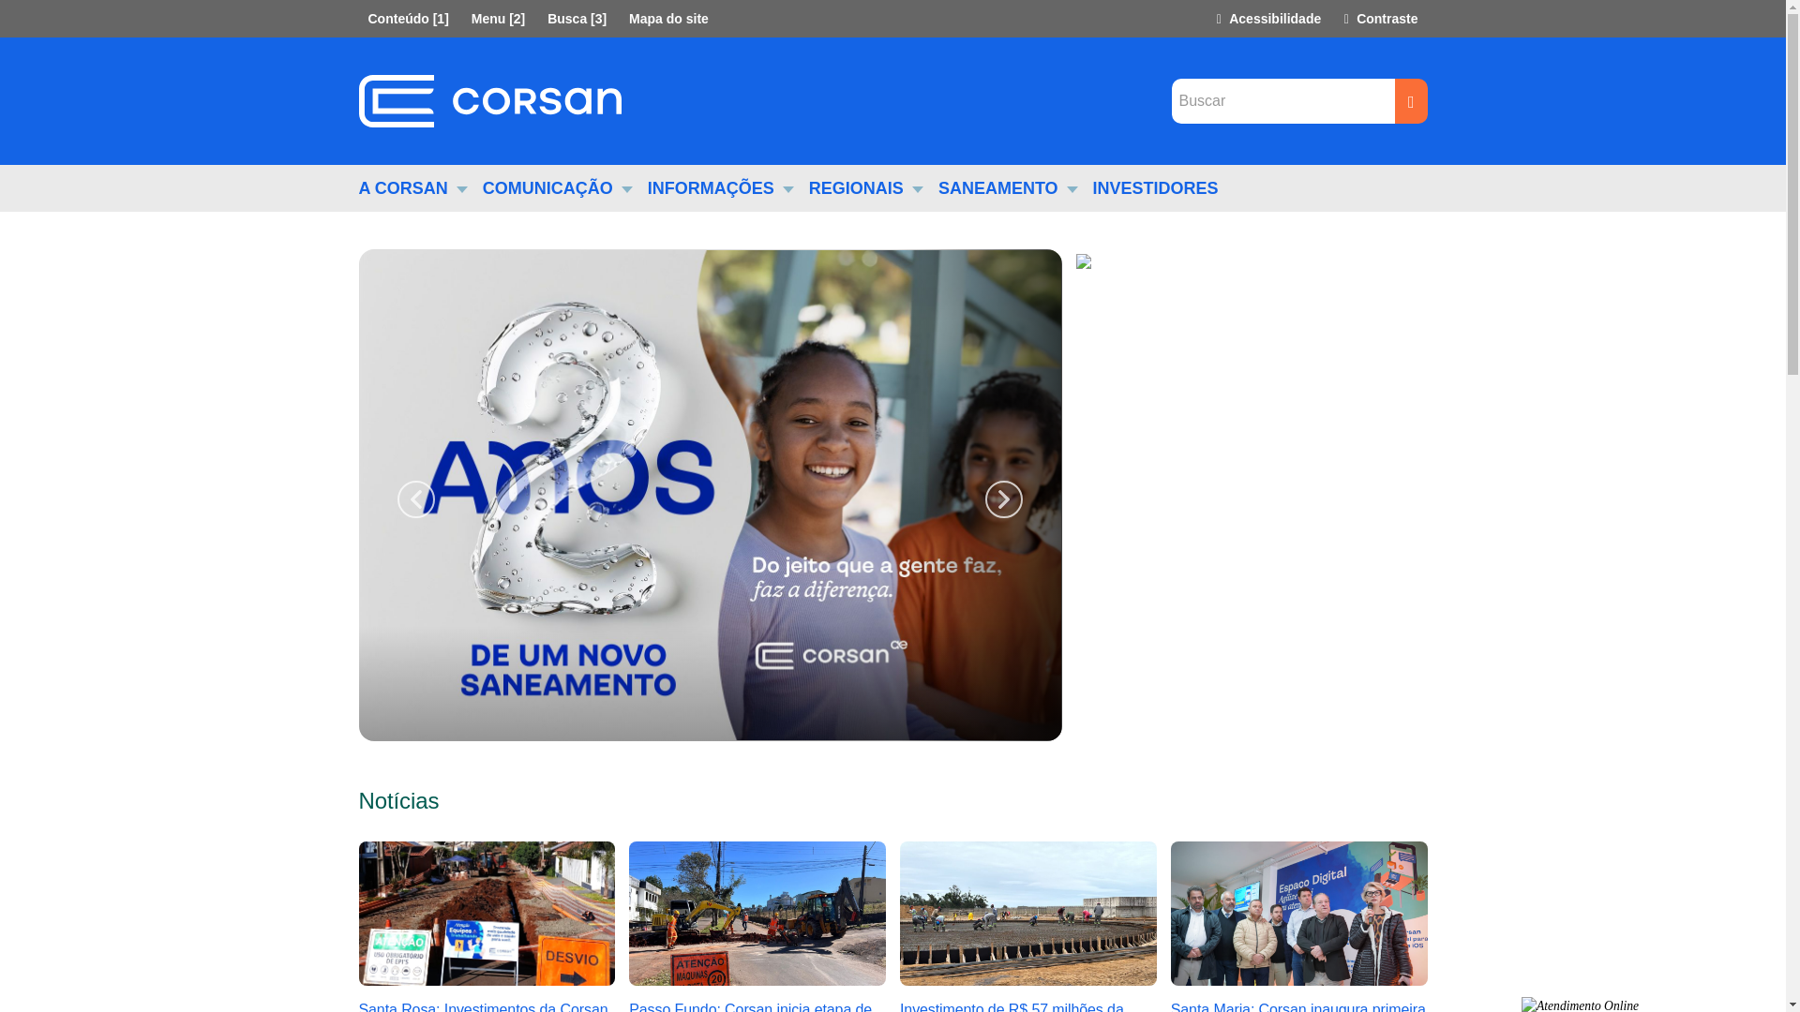Expand the REGIONAIS menu

click(865, 188)
